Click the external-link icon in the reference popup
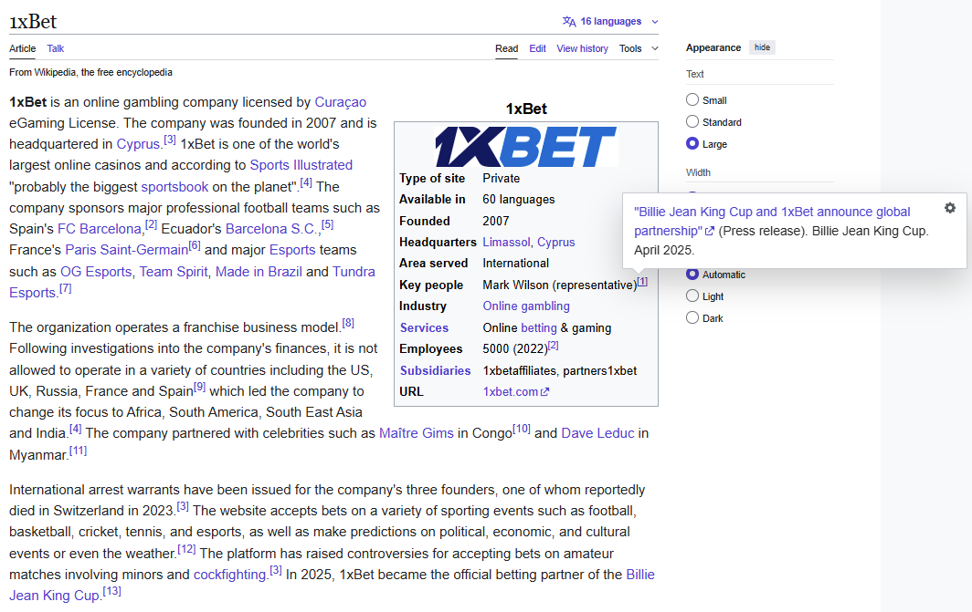 point(710,232)
